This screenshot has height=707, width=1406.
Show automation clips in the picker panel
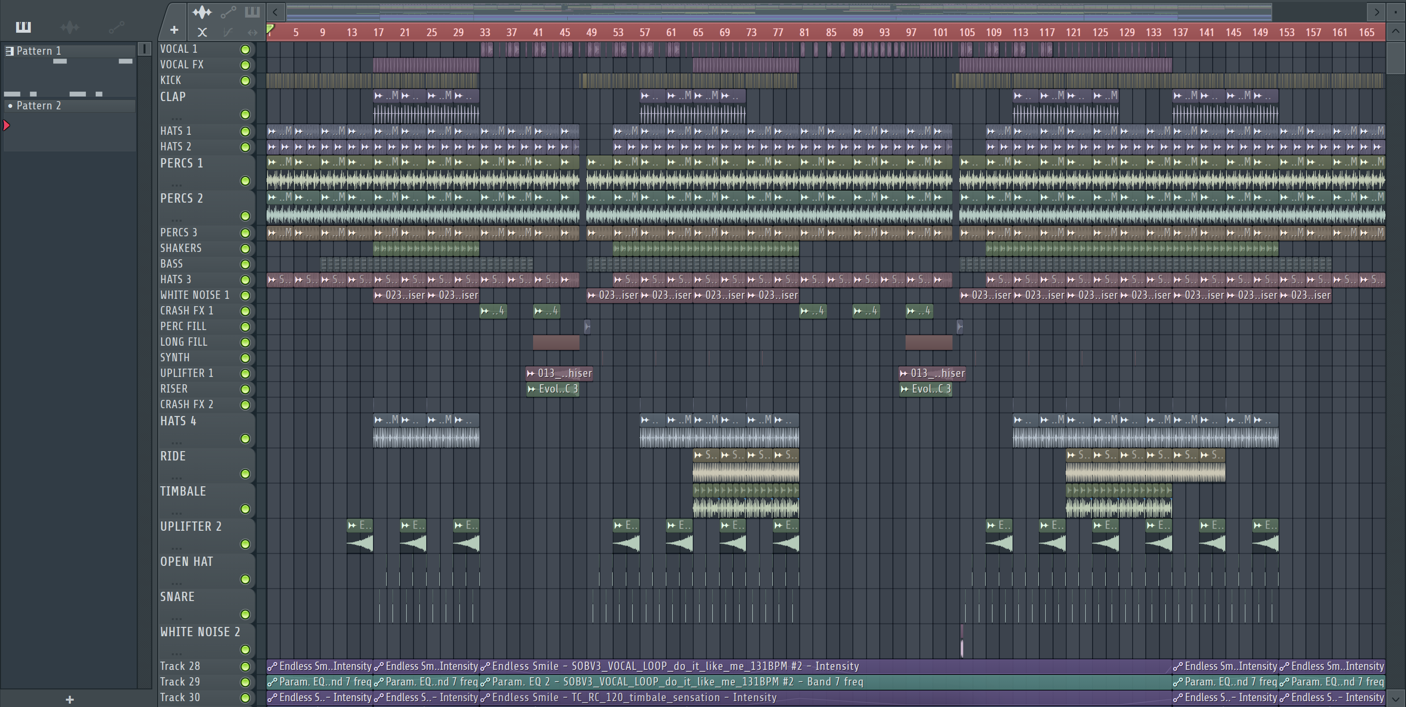pos(116,27)
